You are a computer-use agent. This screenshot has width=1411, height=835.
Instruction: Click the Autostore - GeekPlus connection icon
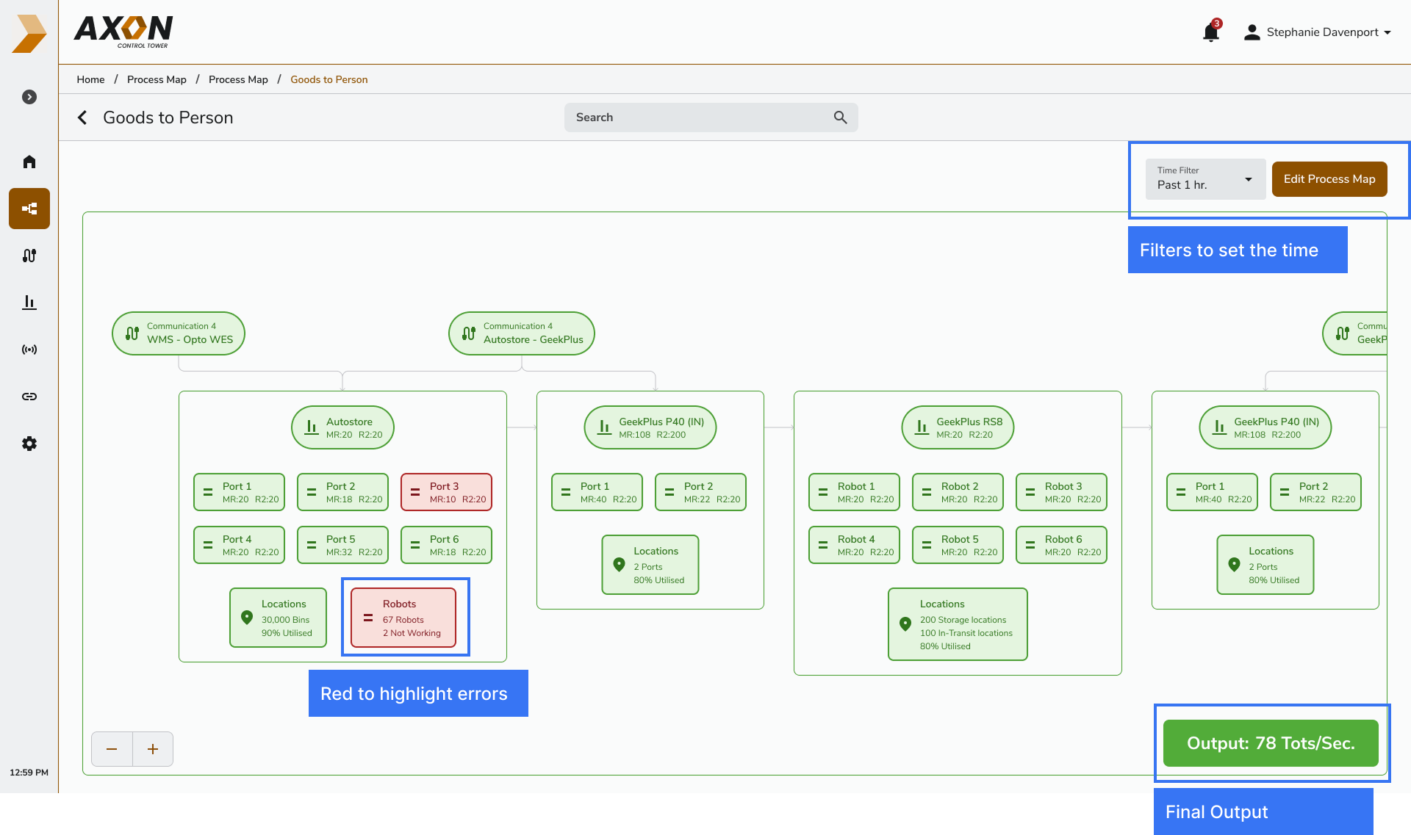click(469, 333)
